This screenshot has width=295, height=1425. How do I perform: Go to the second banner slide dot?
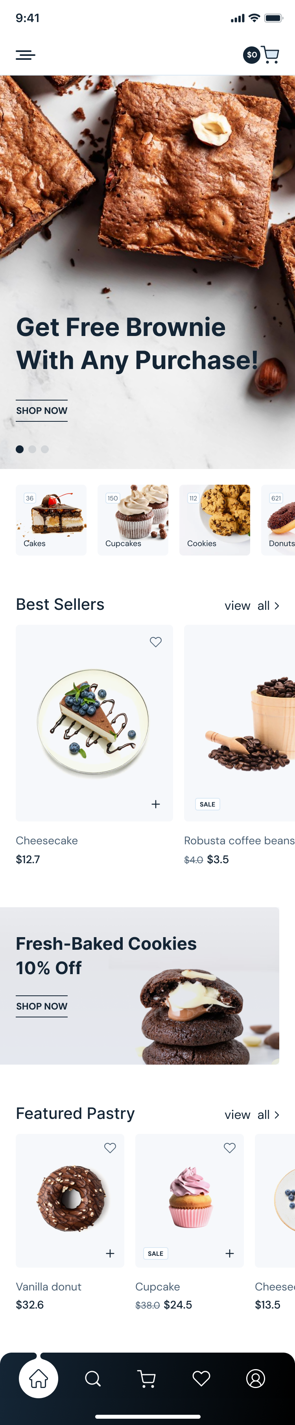click(32, 449)
